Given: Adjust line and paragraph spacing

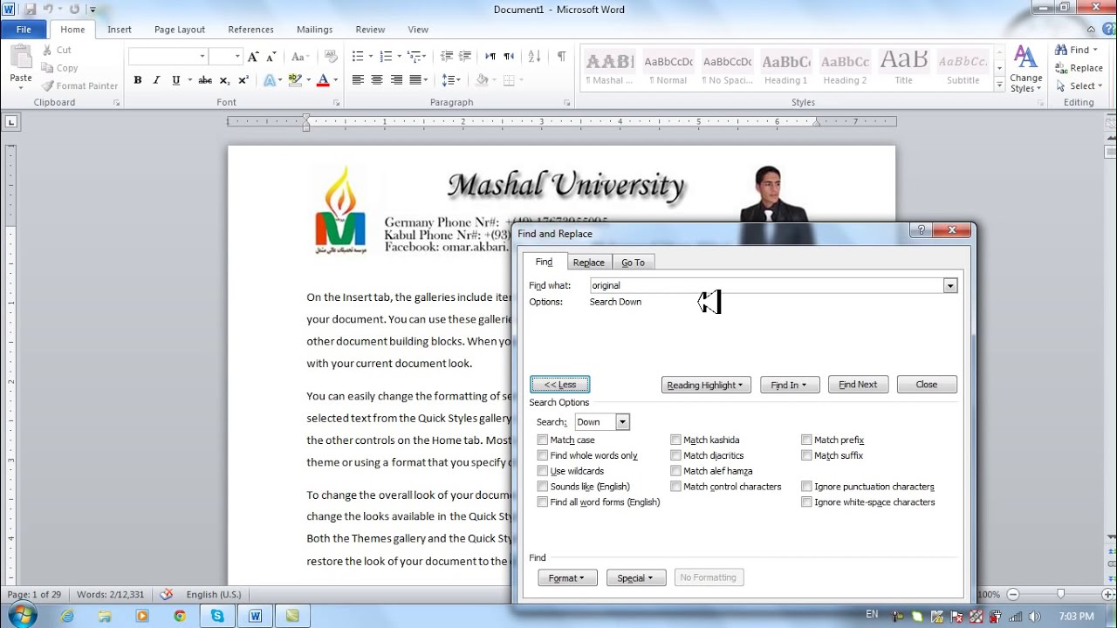Looking at the screenshot, I should (451, 80).
